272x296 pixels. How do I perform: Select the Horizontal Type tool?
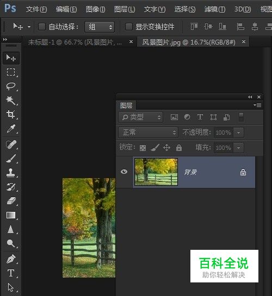(11, 273)
